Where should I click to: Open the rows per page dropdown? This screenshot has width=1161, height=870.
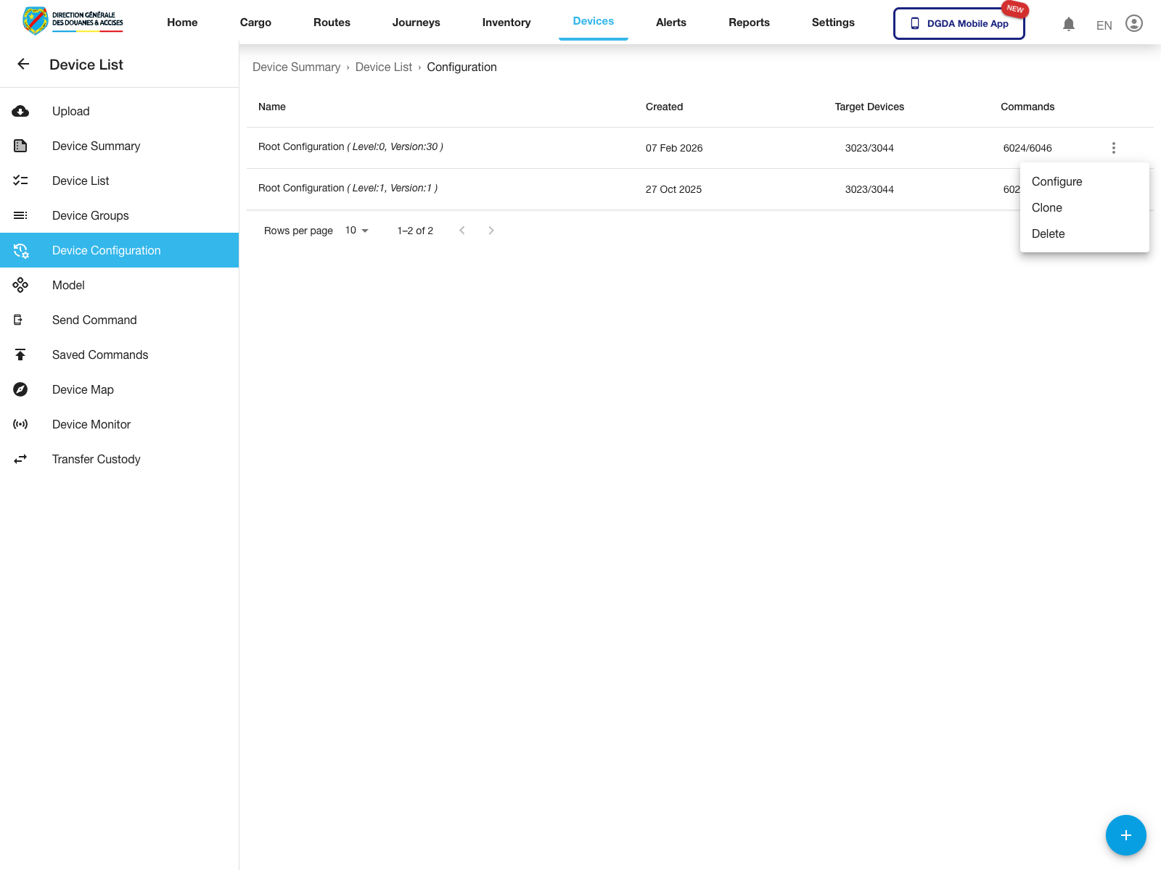355,231
